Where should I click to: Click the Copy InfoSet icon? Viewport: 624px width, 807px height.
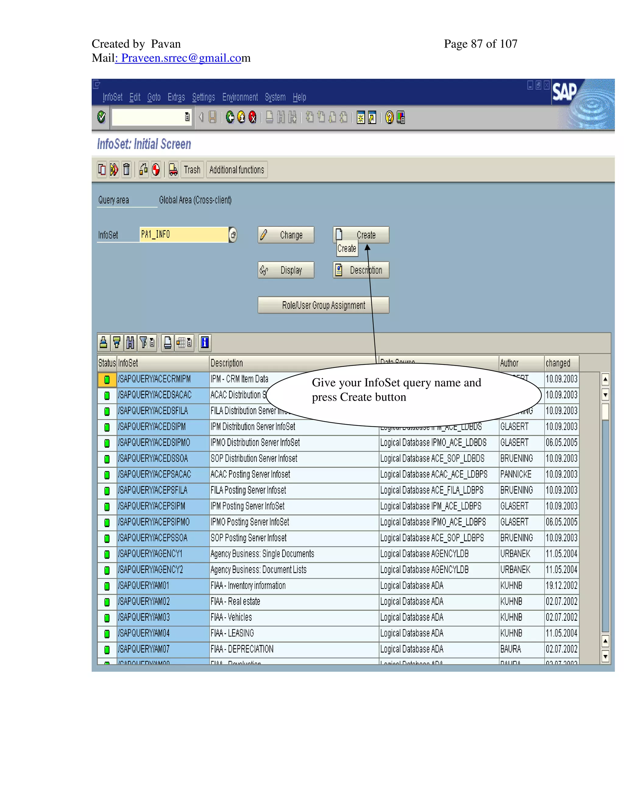(102, 170)
